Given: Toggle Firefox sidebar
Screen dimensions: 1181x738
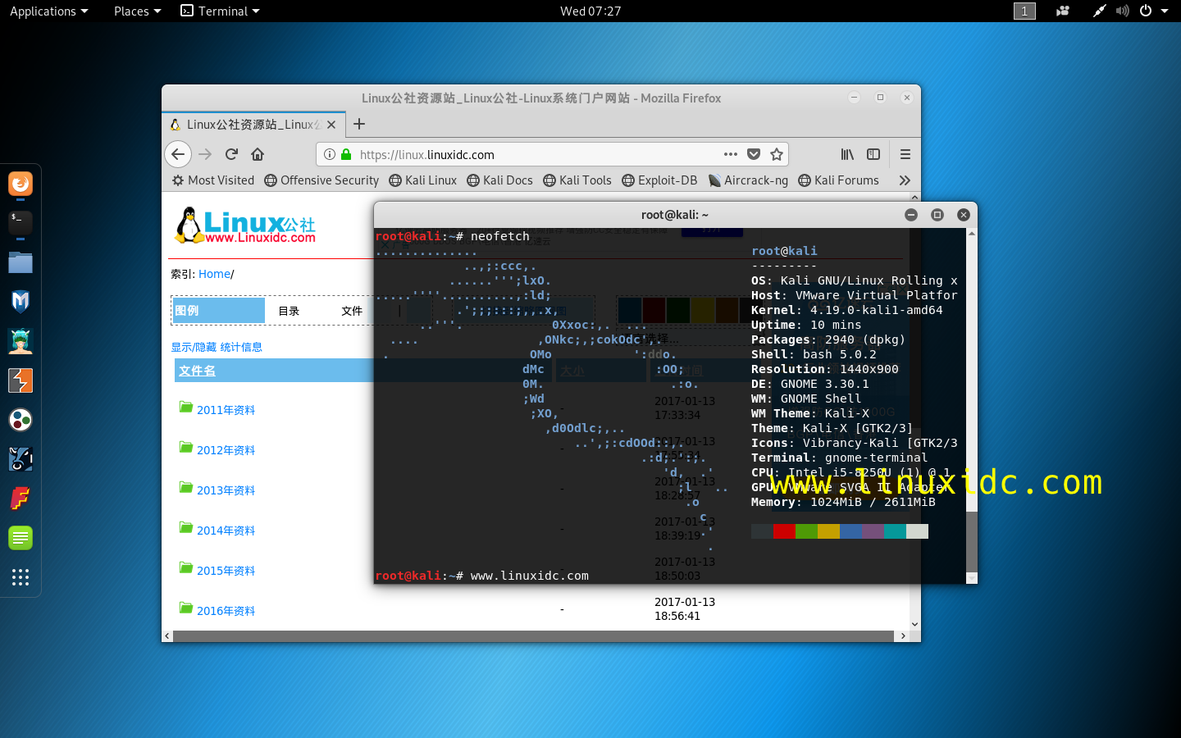Looking at the screenshot, I should pyautogui.click(x=873, y=154).
